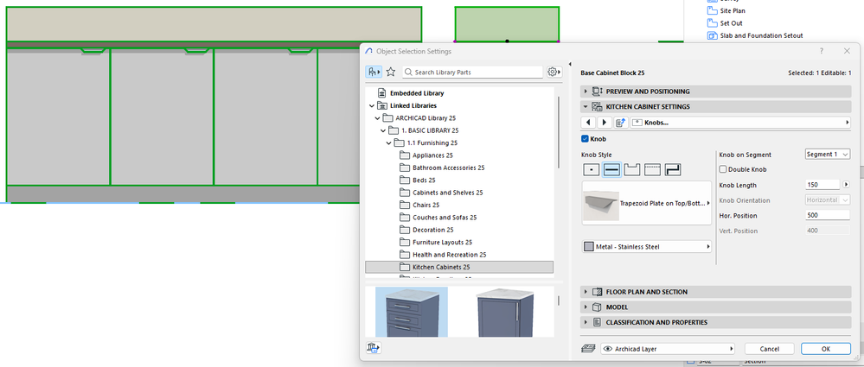
Task: Open the Trapezoid Plate knob type selector
Action: coord(647,202)
